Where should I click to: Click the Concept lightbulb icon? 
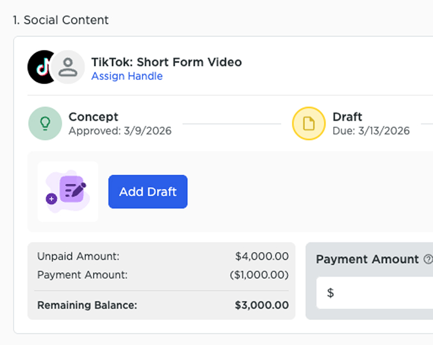45,123
